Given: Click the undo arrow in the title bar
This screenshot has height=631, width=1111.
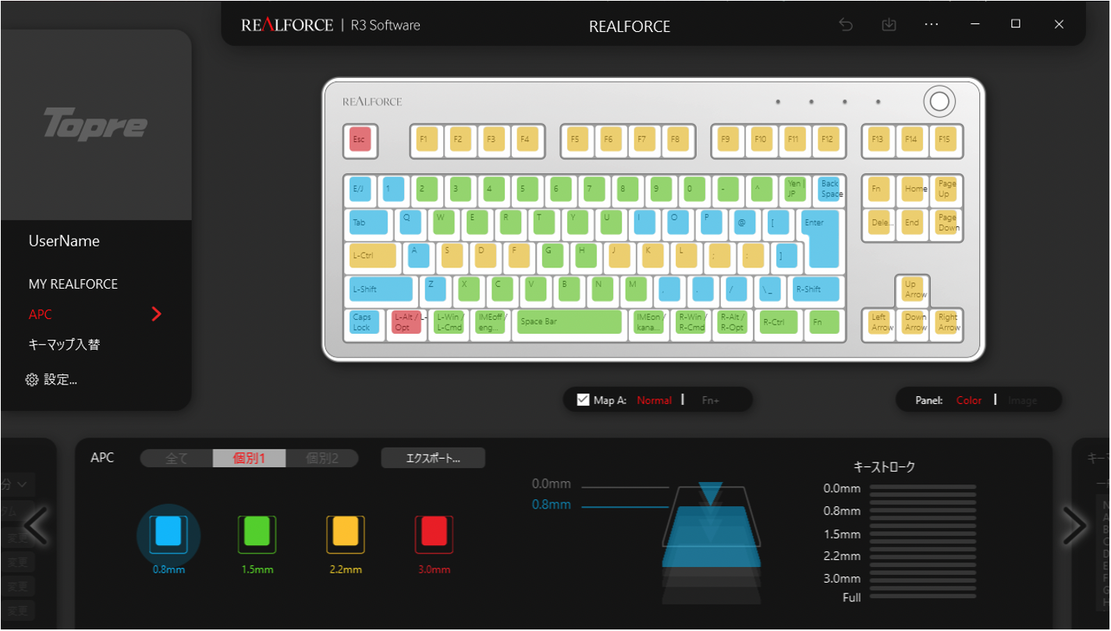Looking at the screenshot, I should click(x=846, y=24).
